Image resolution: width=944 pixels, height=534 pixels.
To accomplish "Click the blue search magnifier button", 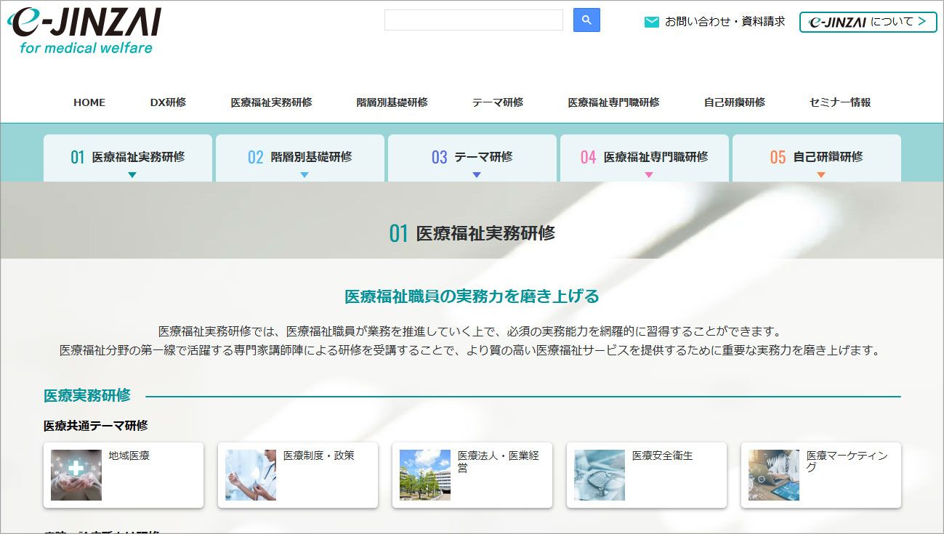I will click(586, 20).
